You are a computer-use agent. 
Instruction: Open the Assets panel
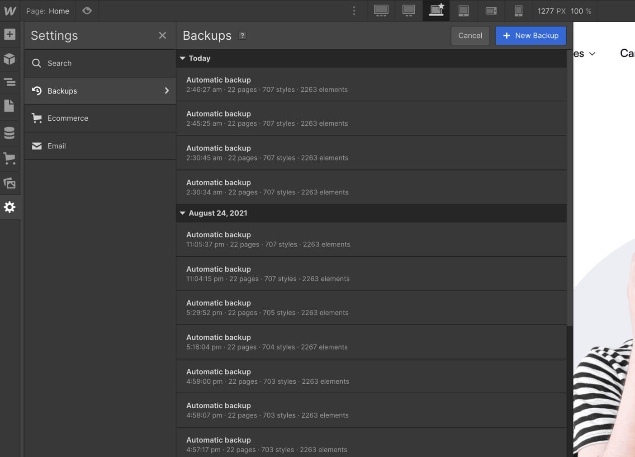pyautogui.click(x=9, y=183)
